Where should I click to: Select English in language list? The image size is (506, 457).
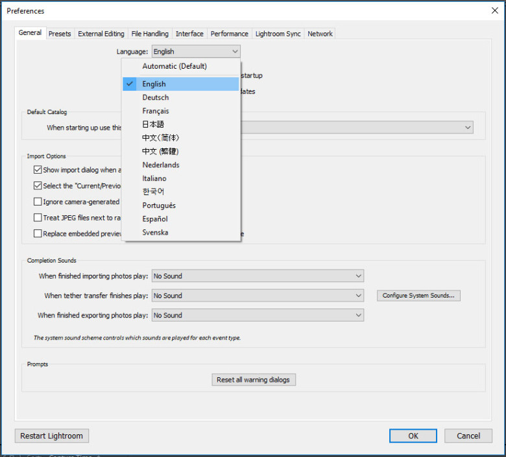181,84
